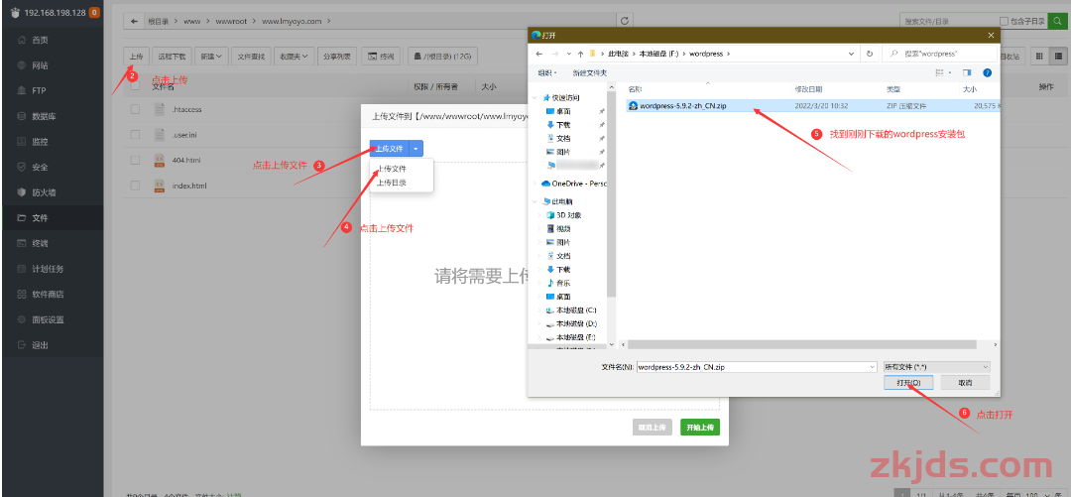Toggle the 包含子目录 checkbox

(1004, 21)
